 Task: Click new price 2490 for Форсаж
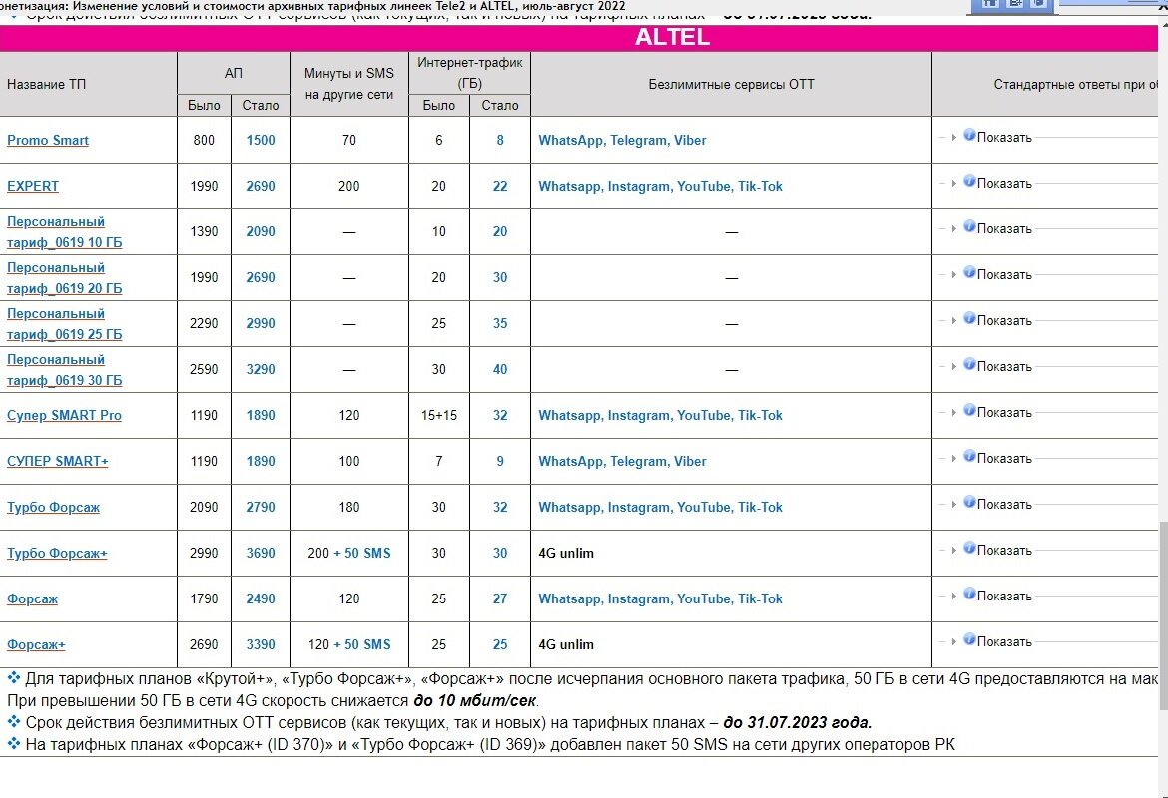point(261,599)
